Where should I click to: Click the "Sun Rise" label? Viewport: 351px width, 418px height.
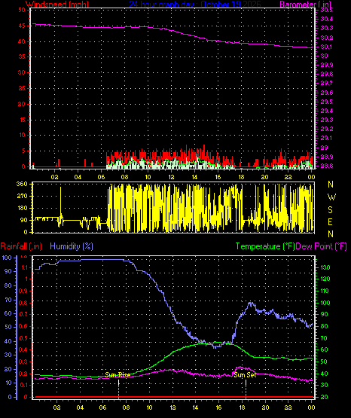pyautogui.click(x=118, y=375)
